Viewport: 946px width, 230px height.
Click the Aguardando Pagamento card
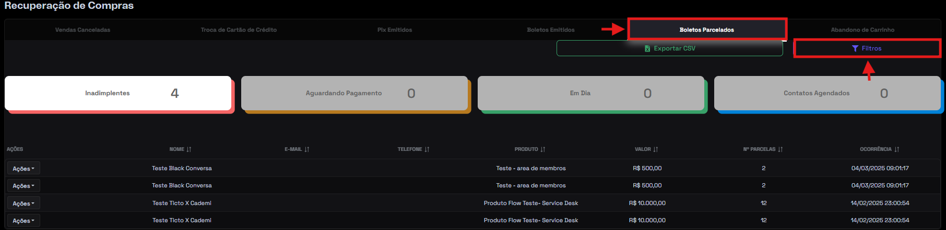pyautogui.click(x=354, y=93)
